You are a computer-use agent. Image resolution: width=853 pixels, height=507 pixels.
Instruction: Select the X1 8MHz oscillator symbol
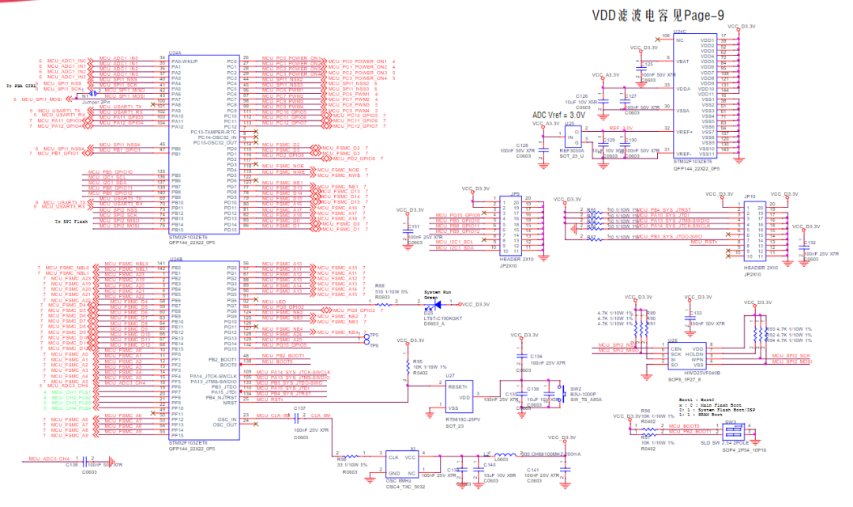(401, 464)
